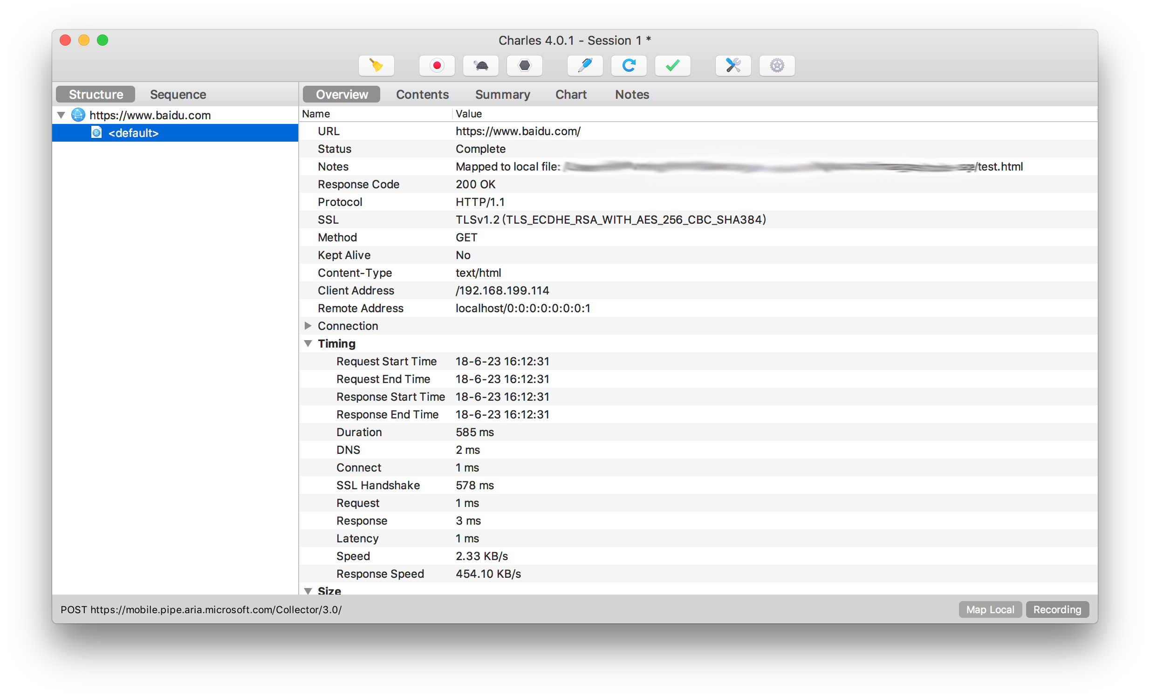
Task: Open the Contents tab
Action: [422, 94]
